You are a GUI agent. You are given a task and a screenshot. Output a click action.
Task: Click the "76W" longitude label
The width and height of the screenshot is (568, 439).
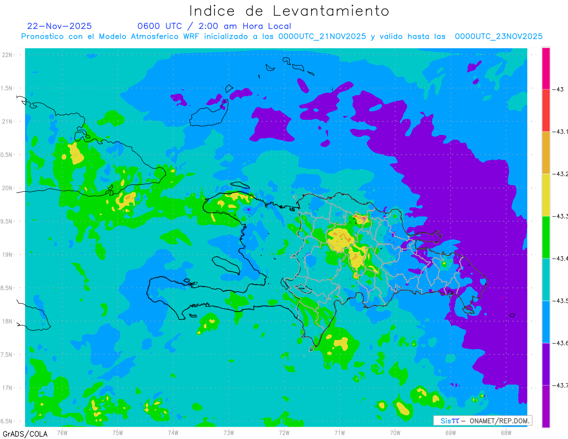tap(62, 433)
